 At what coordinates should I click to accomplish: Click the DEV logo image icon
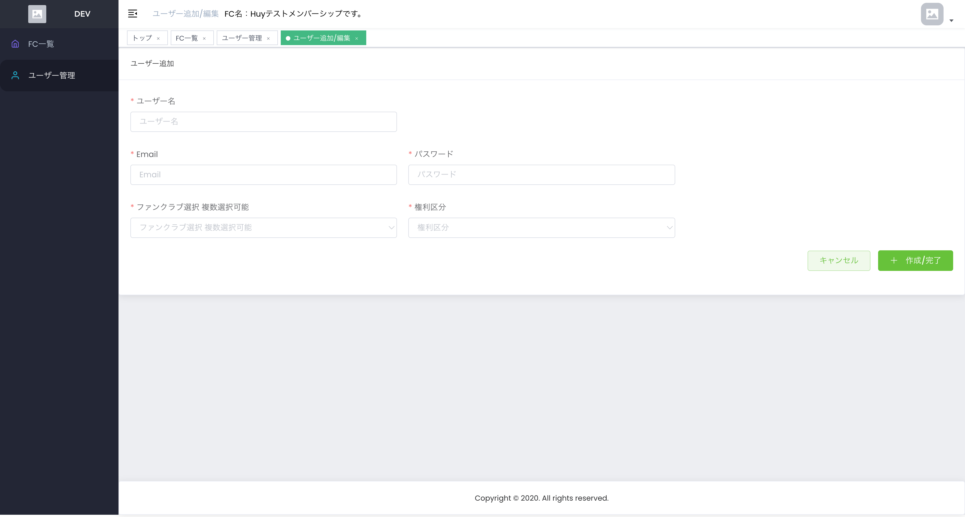37,14
